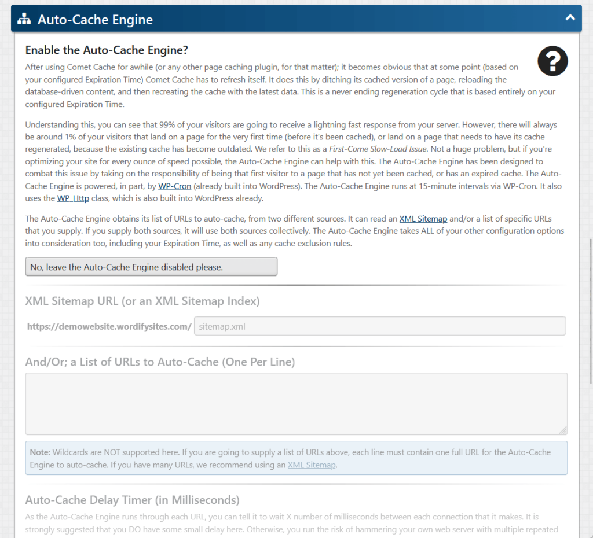593x538 pixels.
Task: Click the textarea resize grip handle
Action: (x=563, y=430)
